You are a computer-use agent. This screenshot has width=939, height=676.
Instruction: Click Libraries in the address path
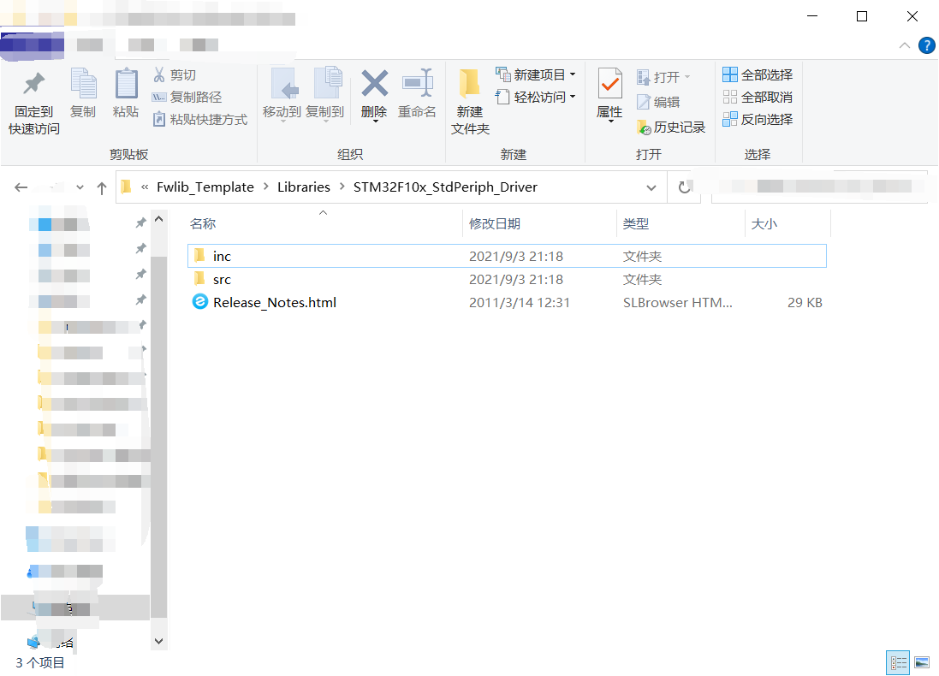pos(304,187)
